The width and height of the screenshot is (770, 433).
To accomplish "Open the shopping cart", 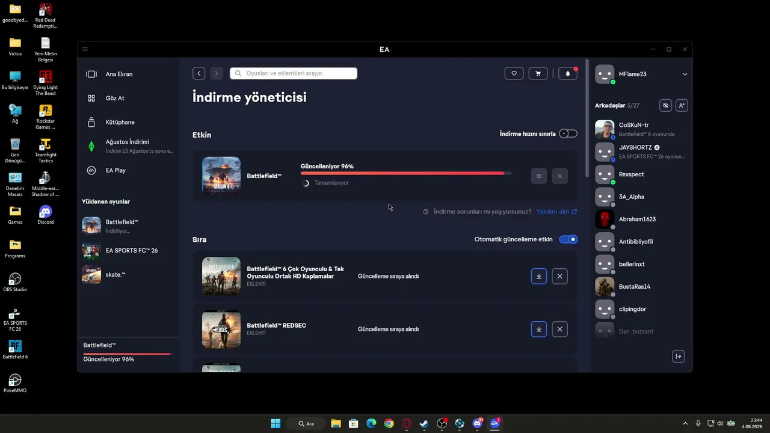I will point(538,73).
